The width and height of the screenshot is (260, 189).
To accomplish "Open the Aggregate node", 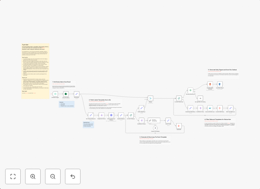I will coord(179,126).
